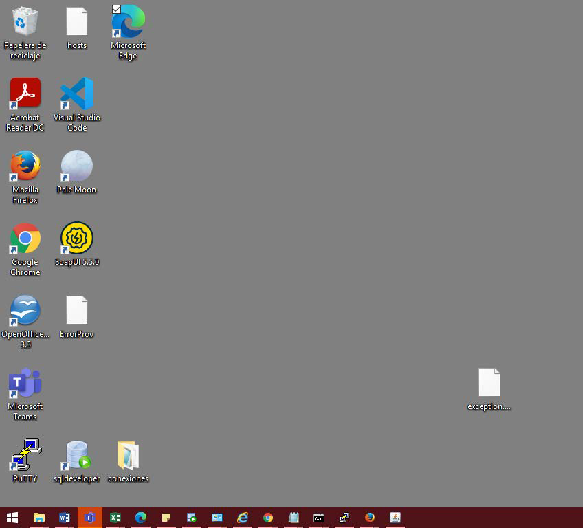Image resolution: width=583 pixels, height=528 pixels.
Task: Select the Microsoft Teams desktop shortcut
Action: click(x=25, y=382)
